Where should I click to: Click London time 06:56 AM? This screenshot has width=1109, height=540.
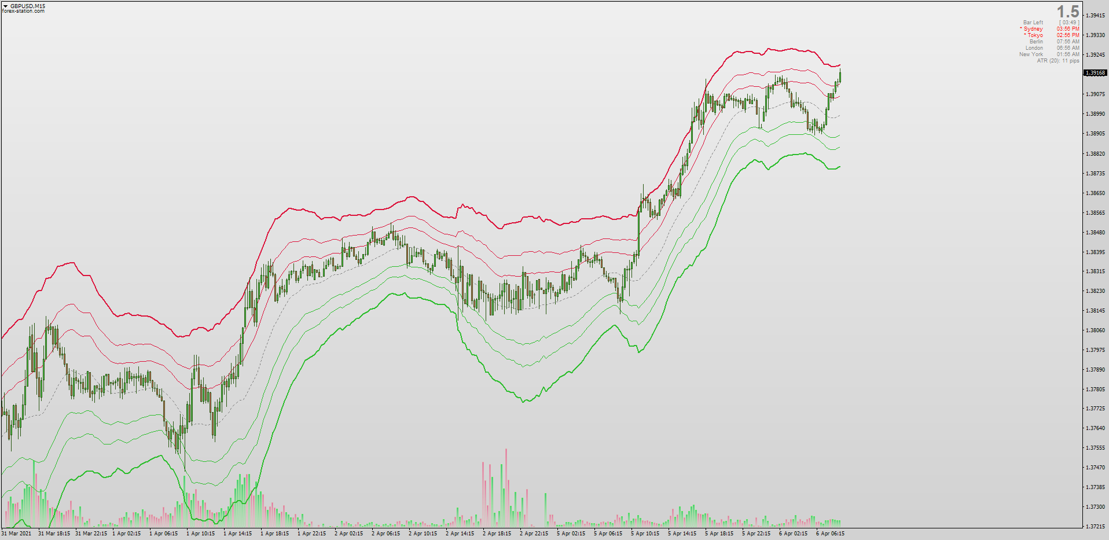click(1068, 48)
